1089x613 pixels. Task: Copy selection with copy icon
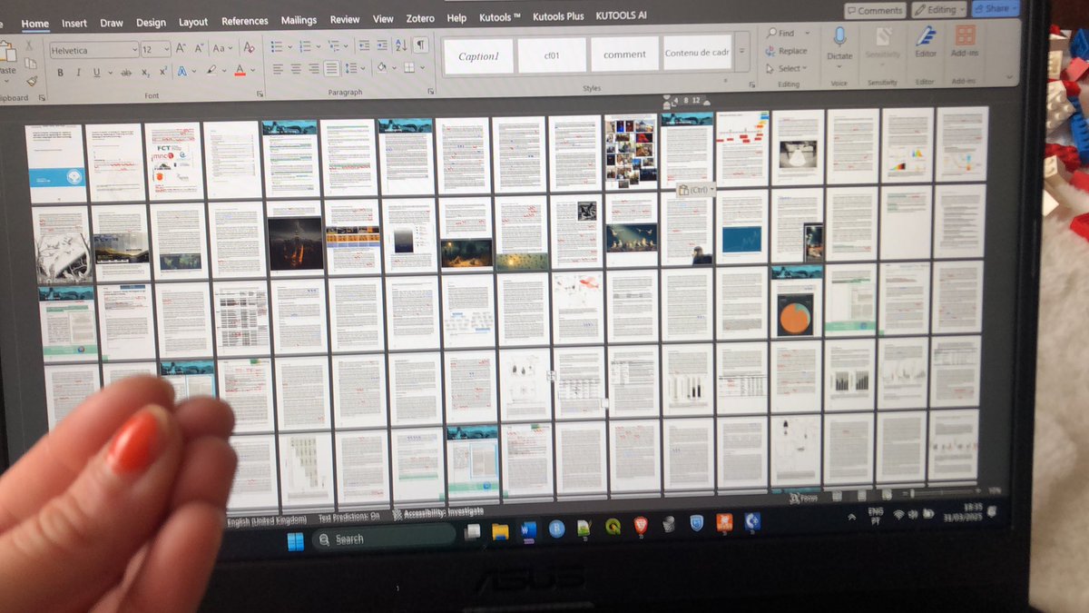(29, 63)
